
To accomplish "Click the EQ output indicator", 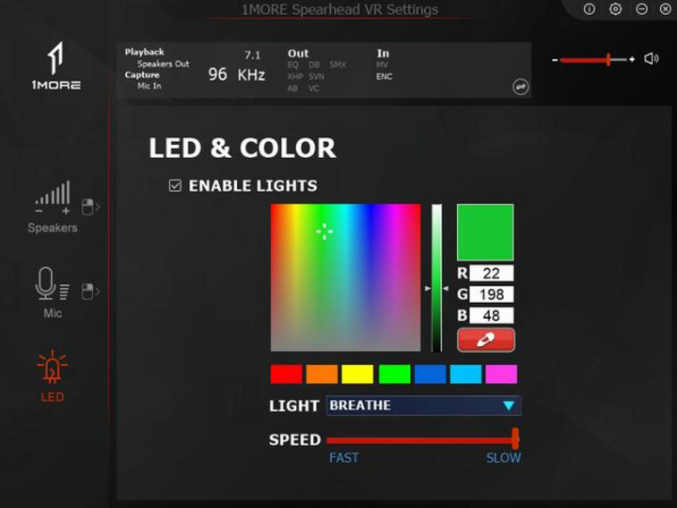I will click(x=292, y=65).
